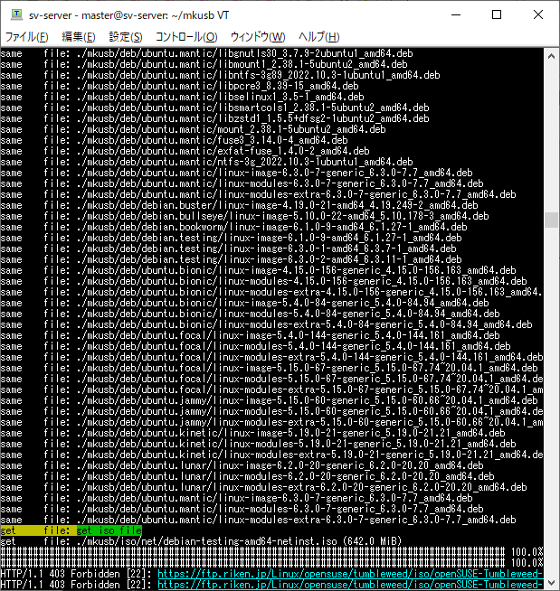Click the libgnutls30_3.7.9-2ubuntu1 line
Image resolution: width=560 pixels, height=591 pixels.
206,53
